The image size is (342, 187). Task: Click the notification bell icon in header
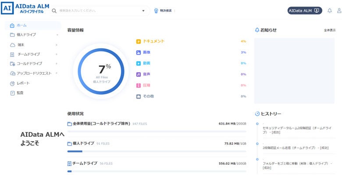[330, 10]
